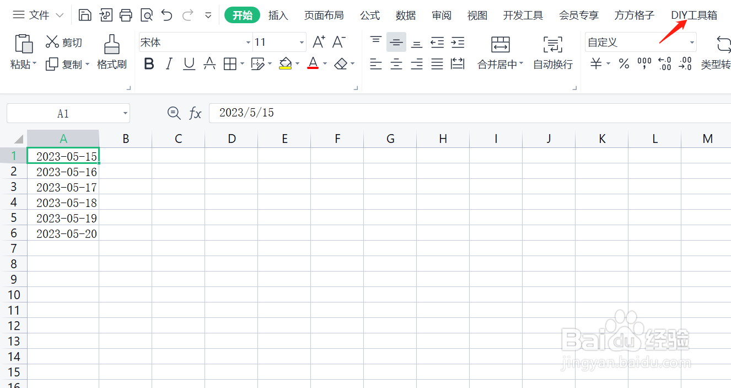Click the cell borders icon
This screenshot has width=731, height=388.
pos(230,64)
